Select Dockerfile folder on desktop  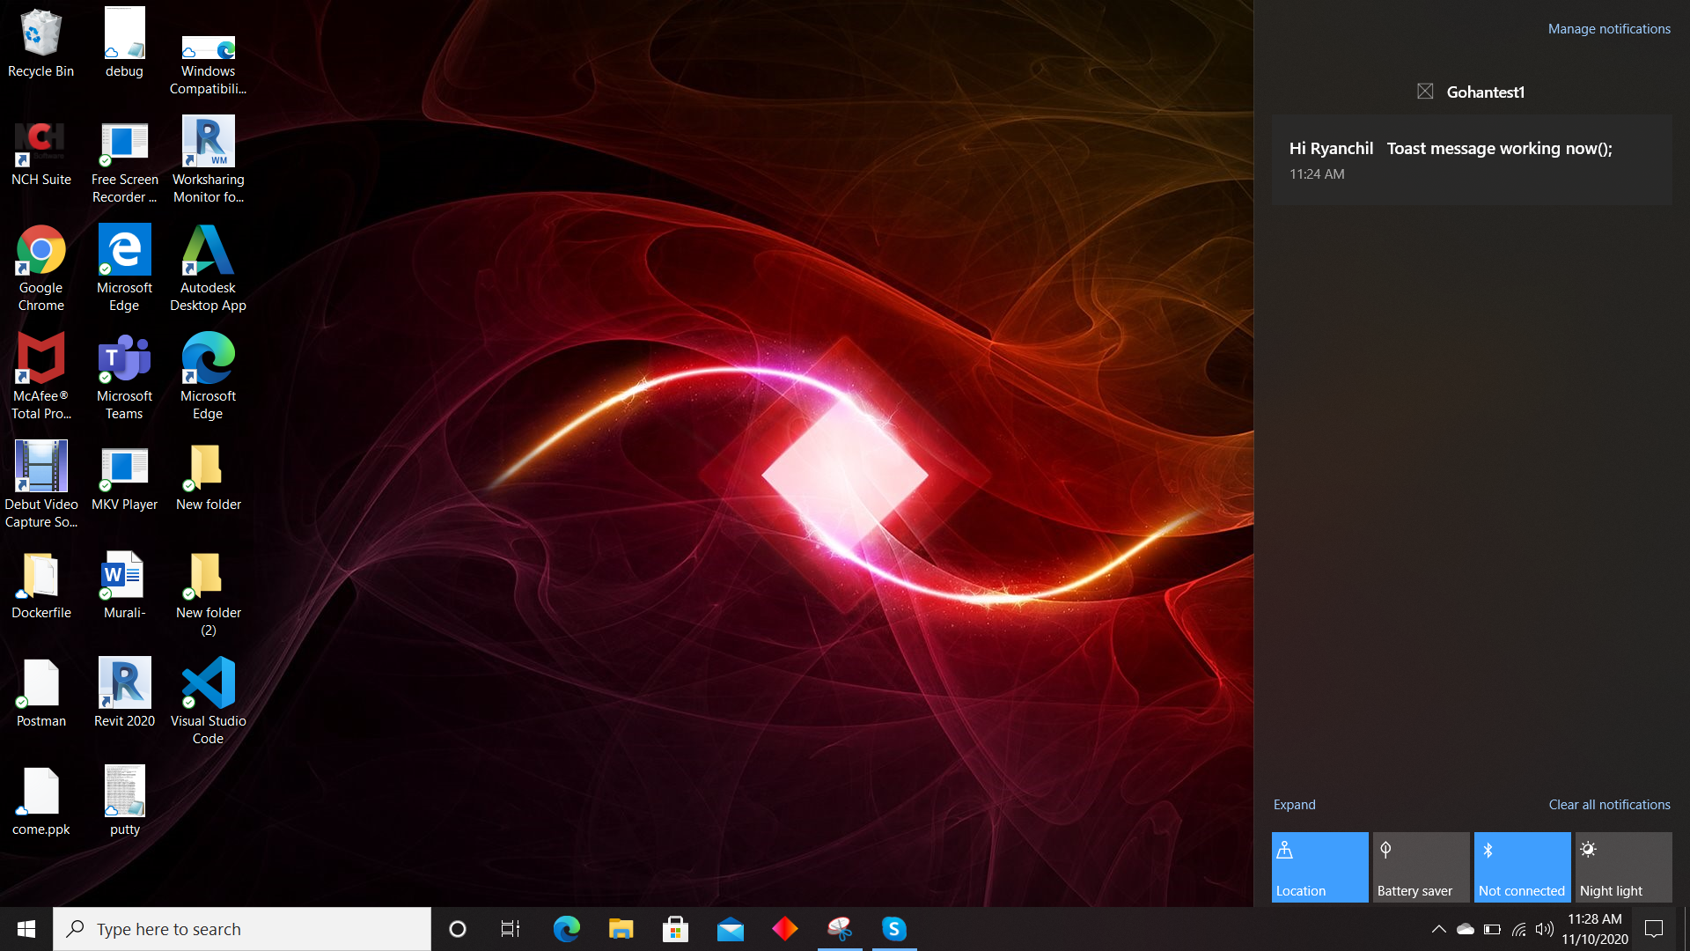click(40, 585)
